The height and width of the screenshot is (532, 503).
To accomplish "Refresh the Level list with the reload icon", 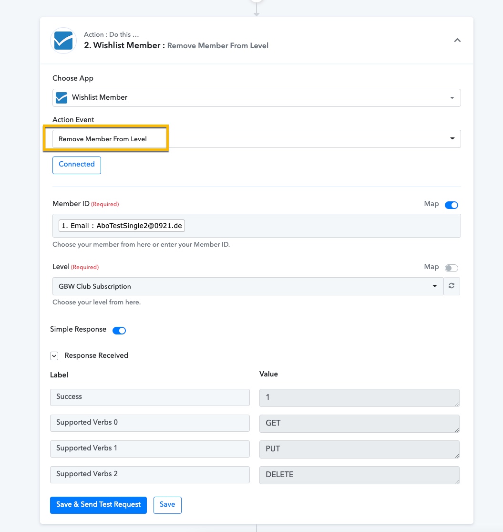I will (452, 286).
